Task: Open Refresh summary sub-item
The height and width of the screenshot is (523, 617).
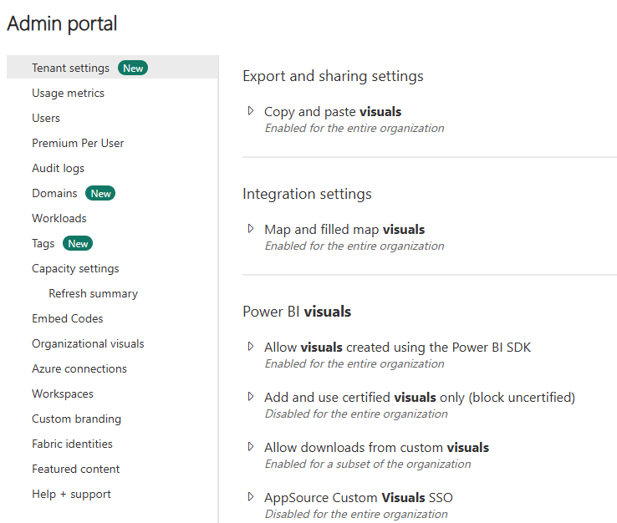Action: pyautogui.click(x=94, y=294)
